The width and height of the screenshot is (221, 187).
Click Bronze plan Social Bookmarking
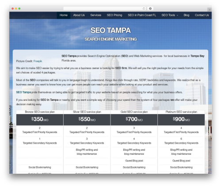(x=40, y=168)
